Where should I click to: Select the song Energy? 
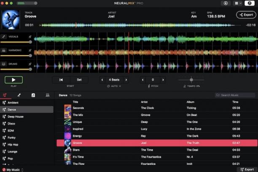pyautogui.click(x=157, y=136)
